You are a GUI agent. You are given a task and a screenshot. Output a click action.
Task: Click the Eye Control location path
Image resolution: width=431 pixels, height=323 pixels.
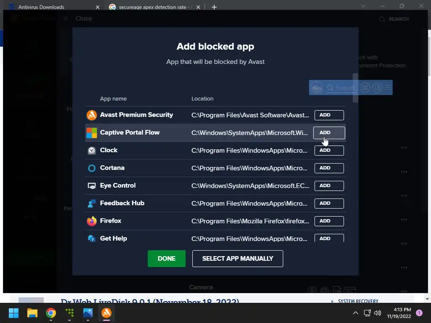point(250,185)
